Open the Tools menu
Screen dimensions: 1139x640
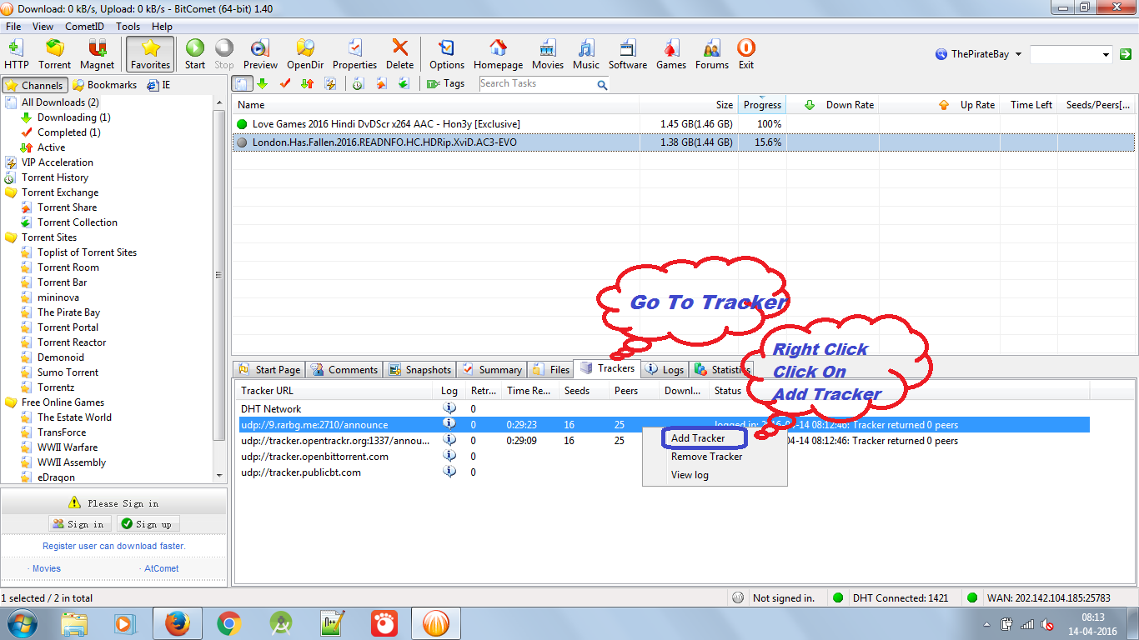(x=128, y=27)
